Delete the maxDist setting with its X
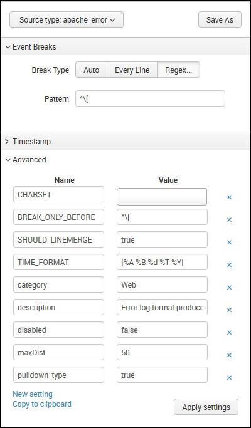 pyautogui.click(x=229, y=355)
